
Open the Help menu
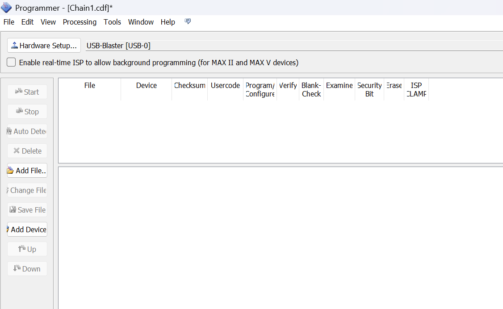point(168,22)
